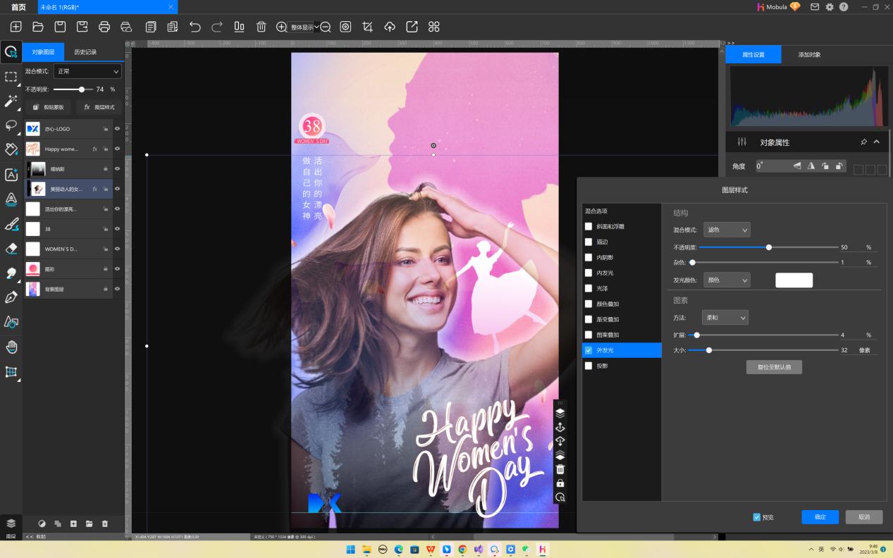Switch to the 历史记录 (History) tab
893x558 pixels.
point(85,52)
